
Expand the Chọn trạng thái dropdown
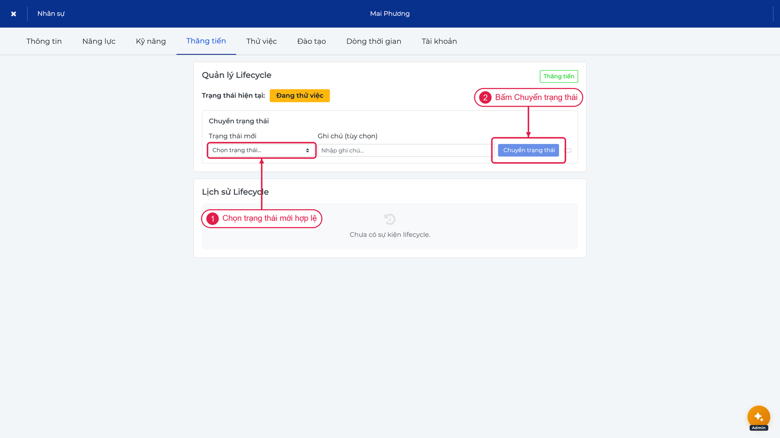click(261, 150)
